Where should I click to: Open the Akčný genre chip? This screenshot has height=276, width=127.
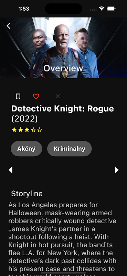pyautogui.click(x=27, y=149)
